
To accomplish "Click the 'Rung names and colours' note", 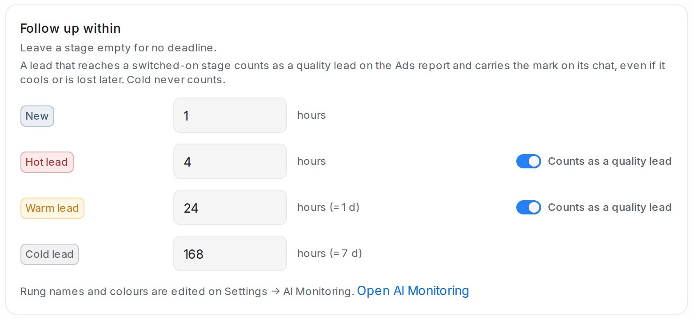I will (x=187, y=292).
